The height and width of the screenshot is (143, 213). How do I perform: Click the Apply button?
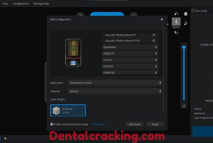(x=155, y=124)
